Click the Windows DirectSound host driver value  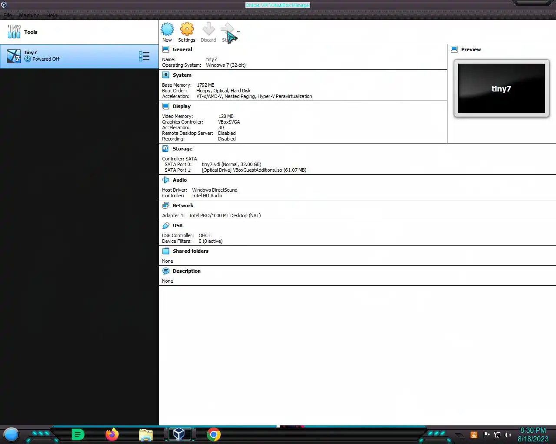tap(215, 190)
